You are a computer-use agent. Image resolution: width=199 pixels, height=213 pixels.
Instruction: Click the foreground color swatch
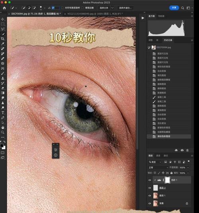(2, 145)
